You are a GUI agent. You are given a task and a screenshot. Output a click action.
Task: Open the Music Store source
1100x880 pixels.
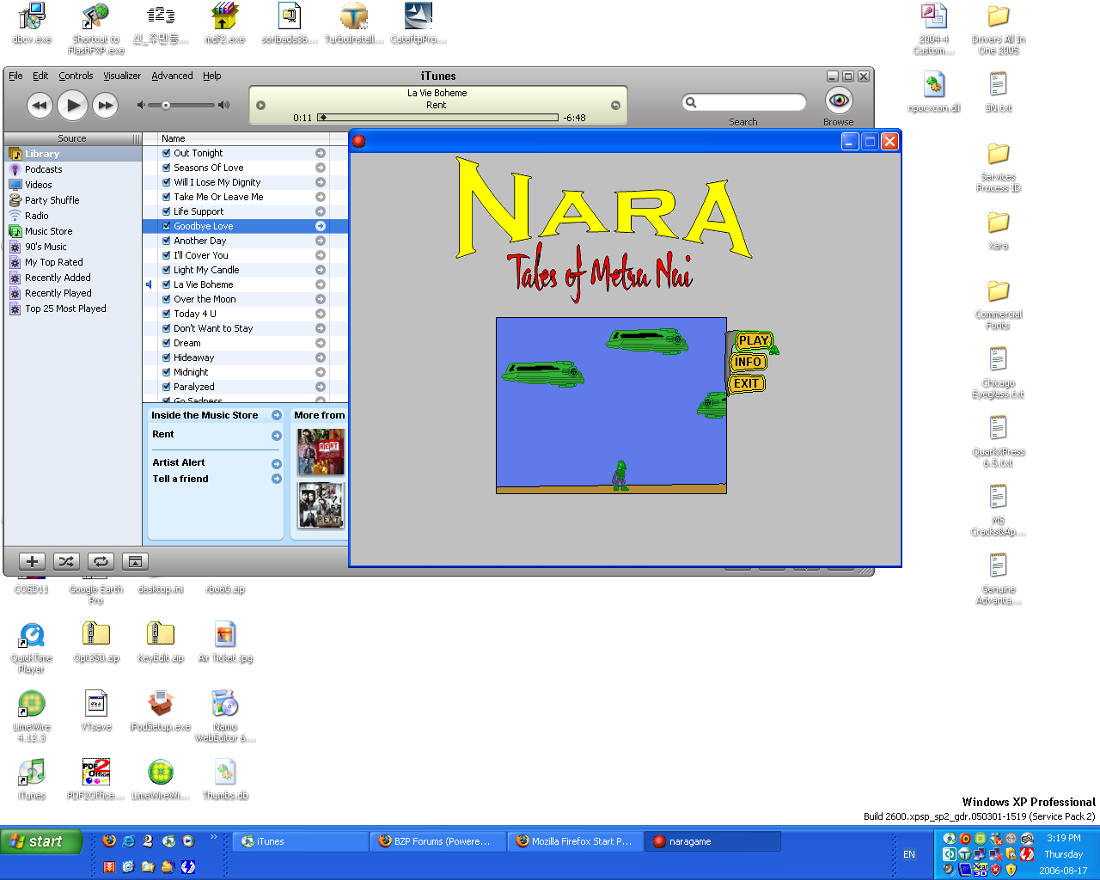point(48,230)
